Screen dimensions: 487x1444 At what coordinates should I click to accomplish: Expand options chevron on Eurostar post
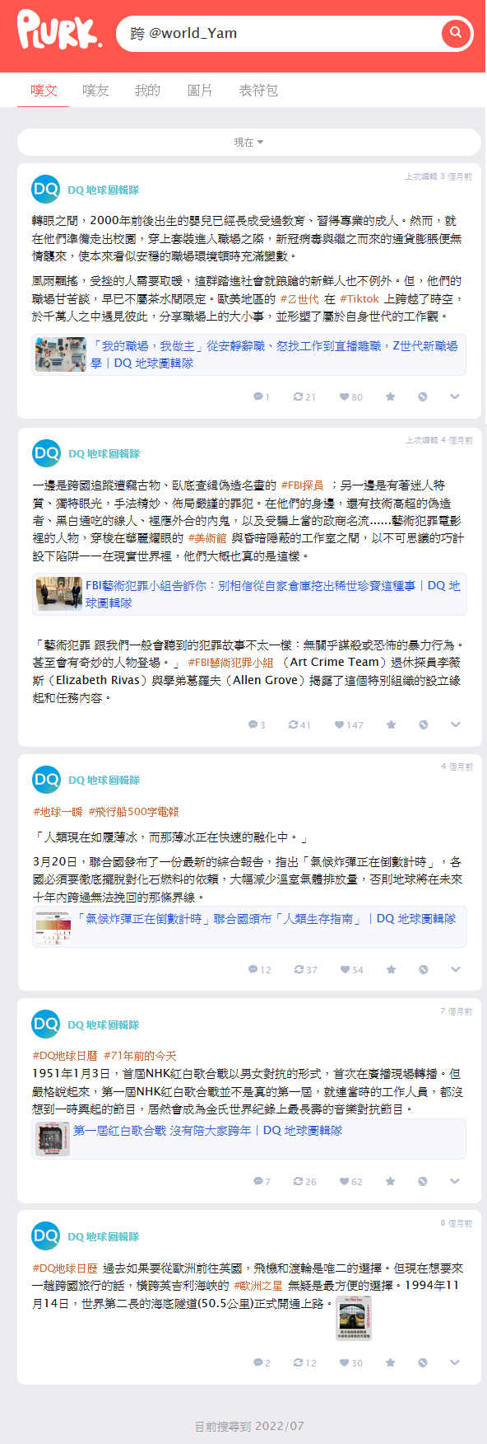pos(455,1362)
